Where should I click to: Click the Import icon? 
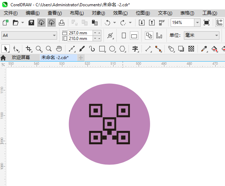(142, 23)
